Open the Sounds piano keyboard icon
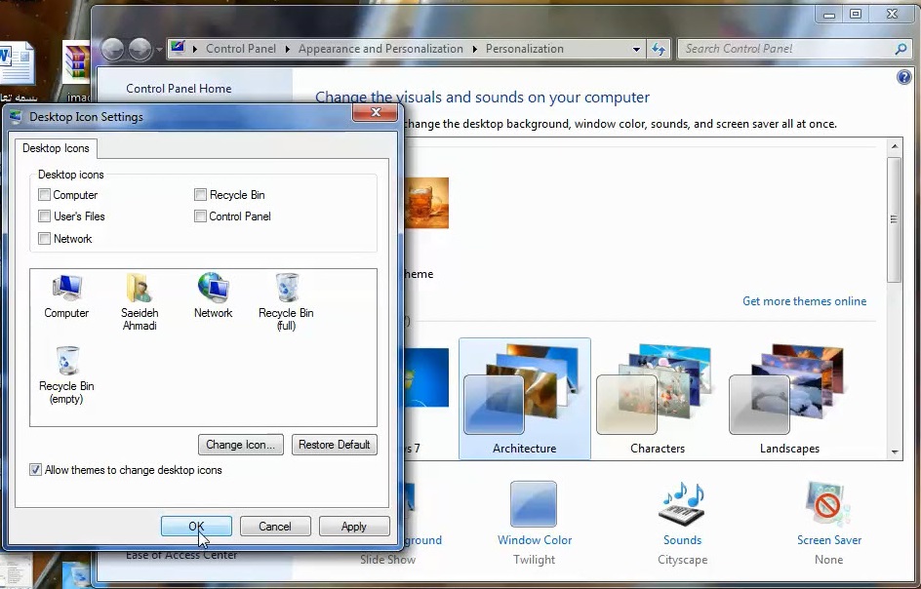The width and height of the screenshot is (921, 589). (x=683, y=504)
